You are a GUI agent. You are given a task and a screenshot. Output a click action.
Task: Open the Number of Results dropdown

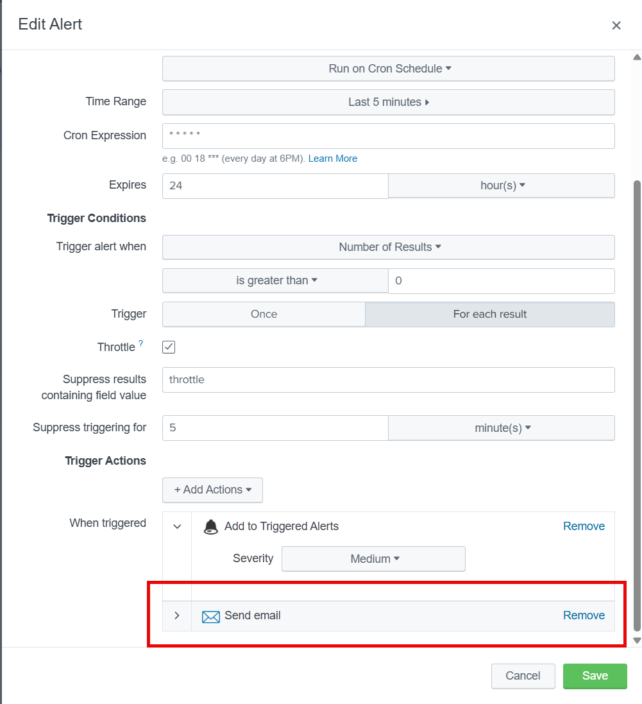pos(387,247)
